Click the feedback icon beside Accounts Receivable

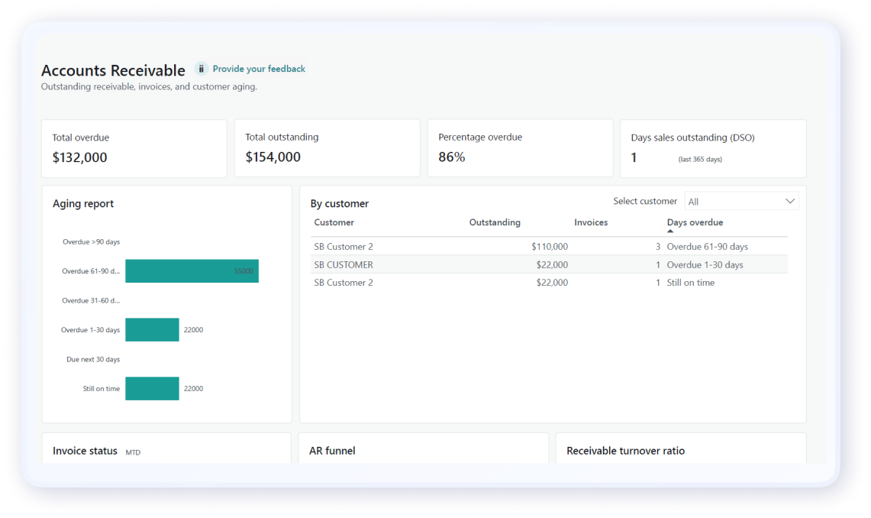201,69
